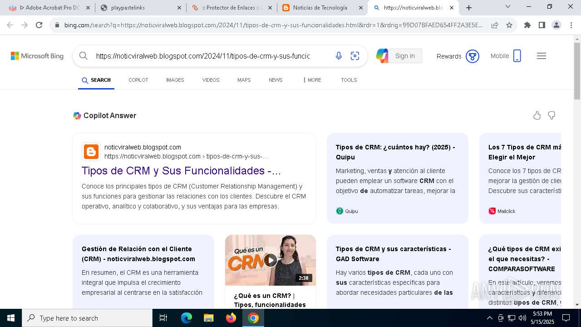Screen dimensions: 581x327
Task: Open the notifications action center
Action: tap(566, 318)
